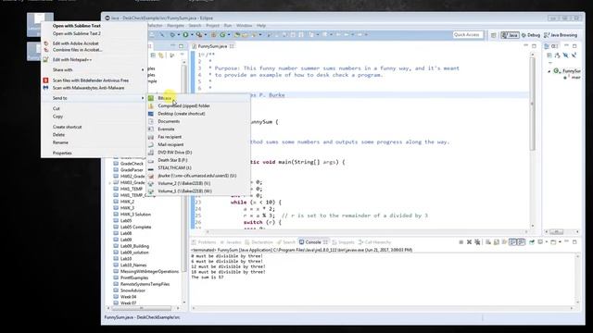Choose Rename in context menu

coord(60,142)
